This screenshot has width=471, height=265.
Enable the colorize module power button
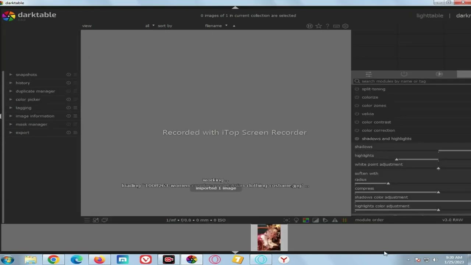pos(357,97)
